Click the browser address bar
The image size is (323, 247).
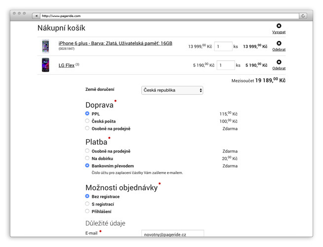point(168,16)
